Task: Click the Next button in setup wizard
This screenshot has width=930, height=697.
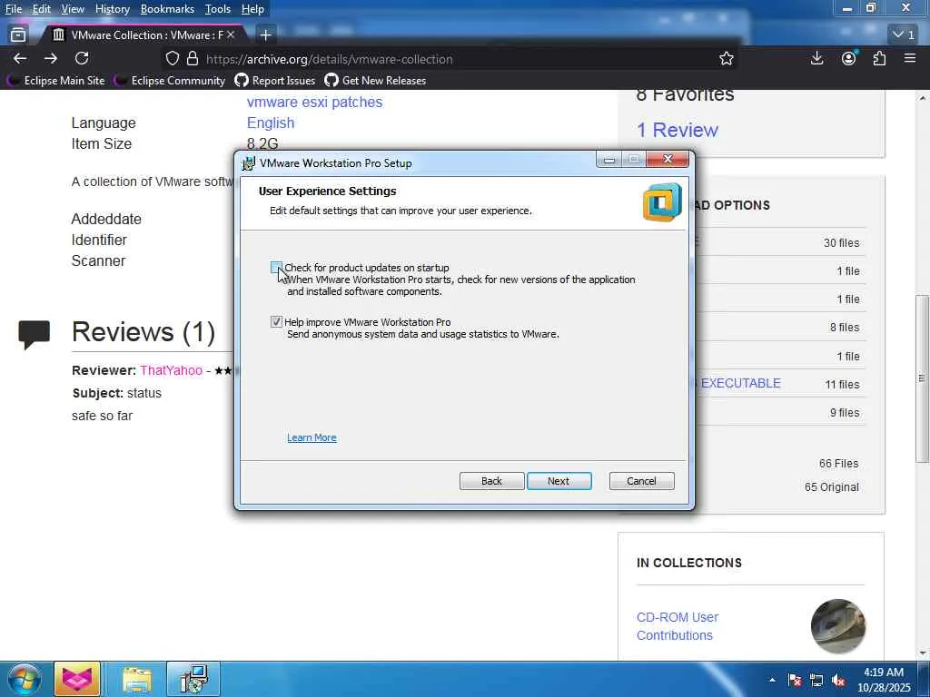Action: 559,481
